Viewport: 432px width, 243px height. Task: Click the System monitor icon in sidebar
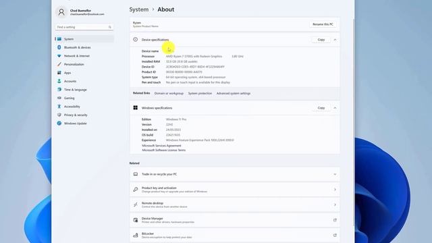[x=59, y=39]
